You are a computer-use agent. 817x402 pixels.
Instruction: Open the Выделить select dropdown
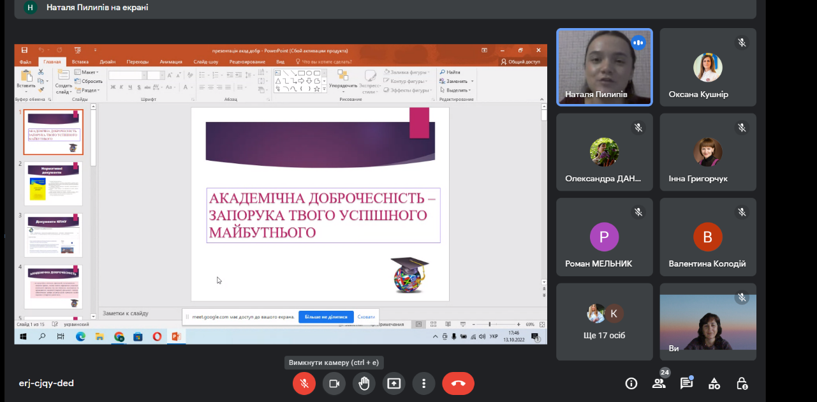click(x=457, y=90)
